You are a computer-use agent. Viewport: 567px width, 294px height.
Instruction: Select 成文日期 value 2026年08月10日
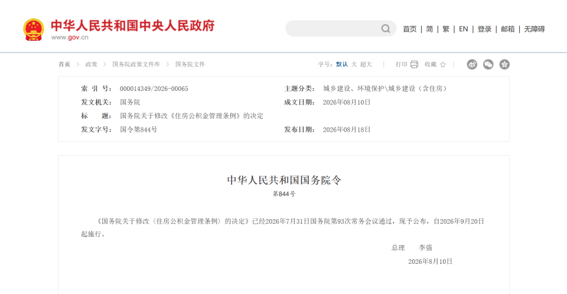coord(347,102)
